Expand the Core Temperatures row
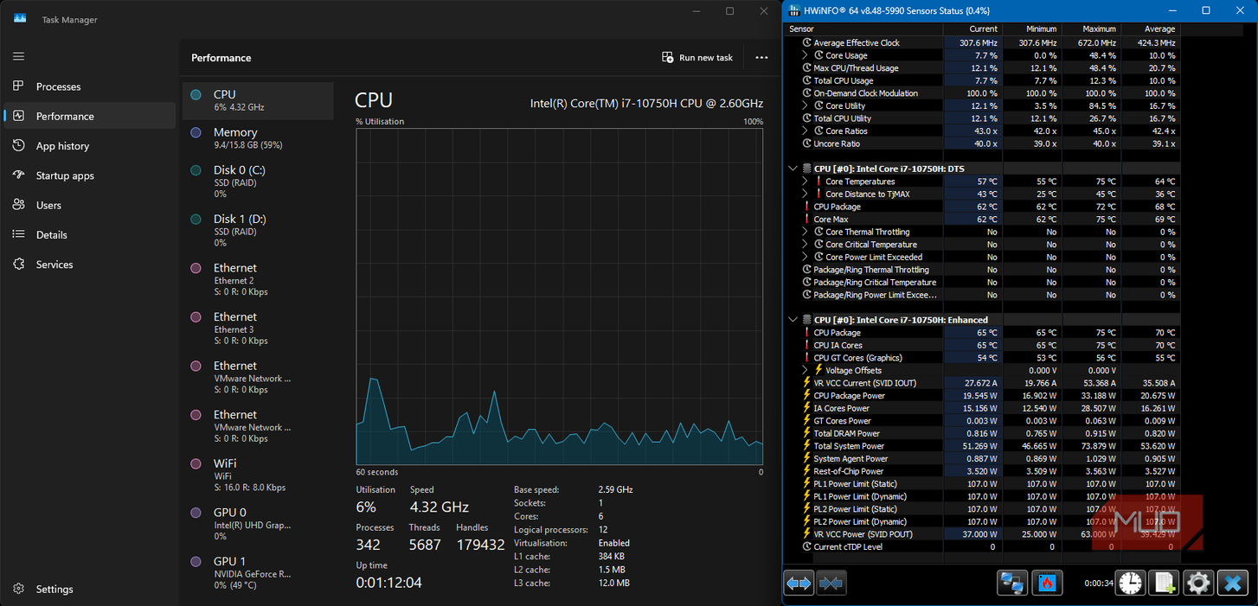This screenshot has width=1258, height=606. (x=806, y=182)
